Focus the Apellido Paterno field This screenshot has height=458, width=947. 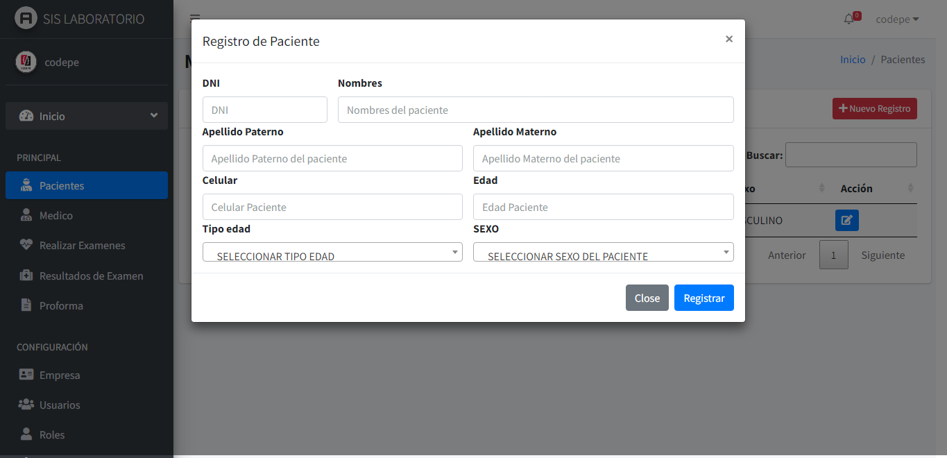click(332, 158)
